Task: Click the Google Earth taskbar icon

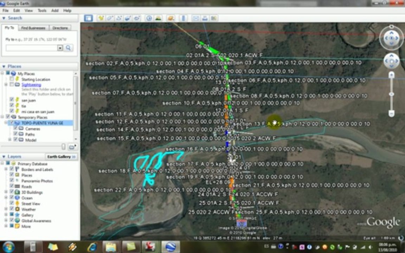Action: pyautogui.click(x=171, y=247)
